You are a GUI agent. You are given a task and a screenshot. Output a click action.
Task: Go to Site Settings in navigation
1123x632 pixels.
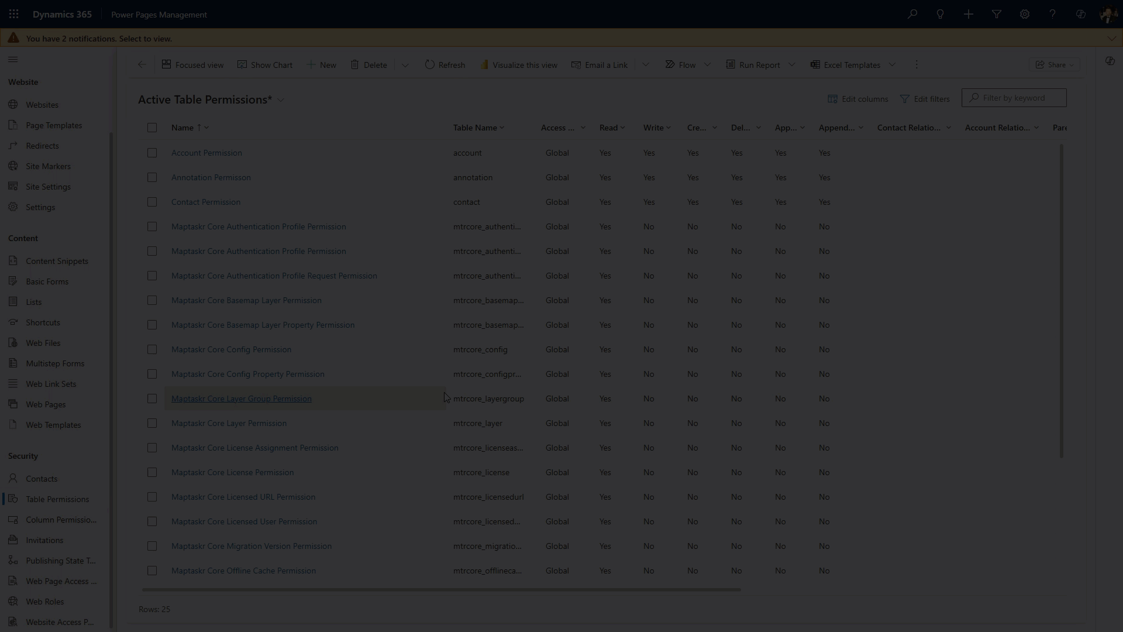coord(48,187)
